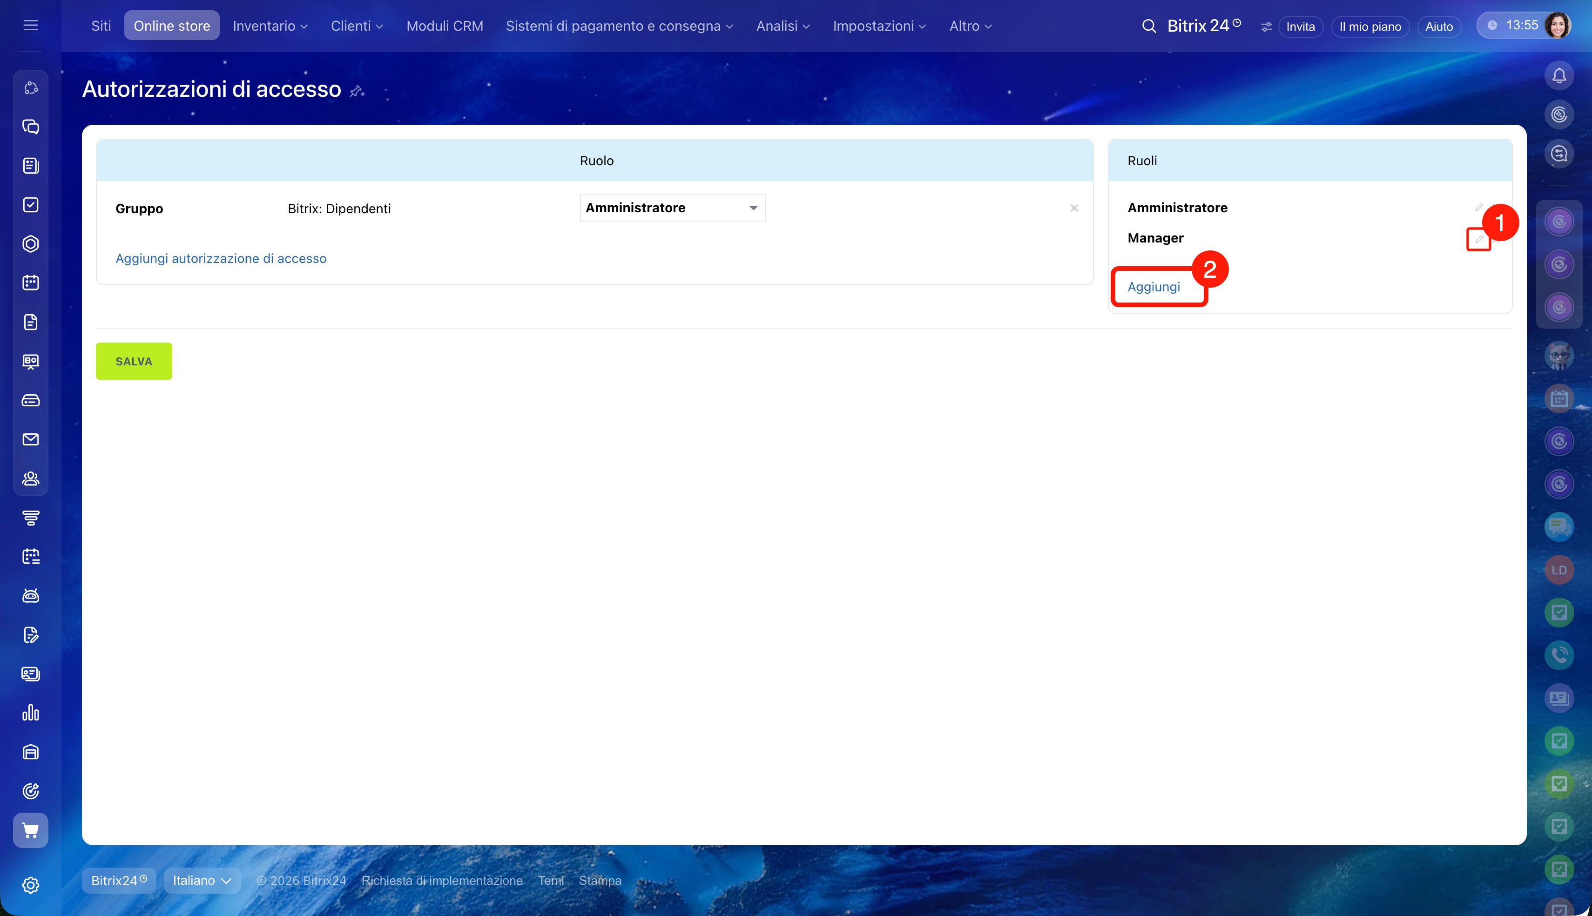Open the Moduli CRM tab
Viewport: 1592px width, 916px height.
click(x=444, y=26)
